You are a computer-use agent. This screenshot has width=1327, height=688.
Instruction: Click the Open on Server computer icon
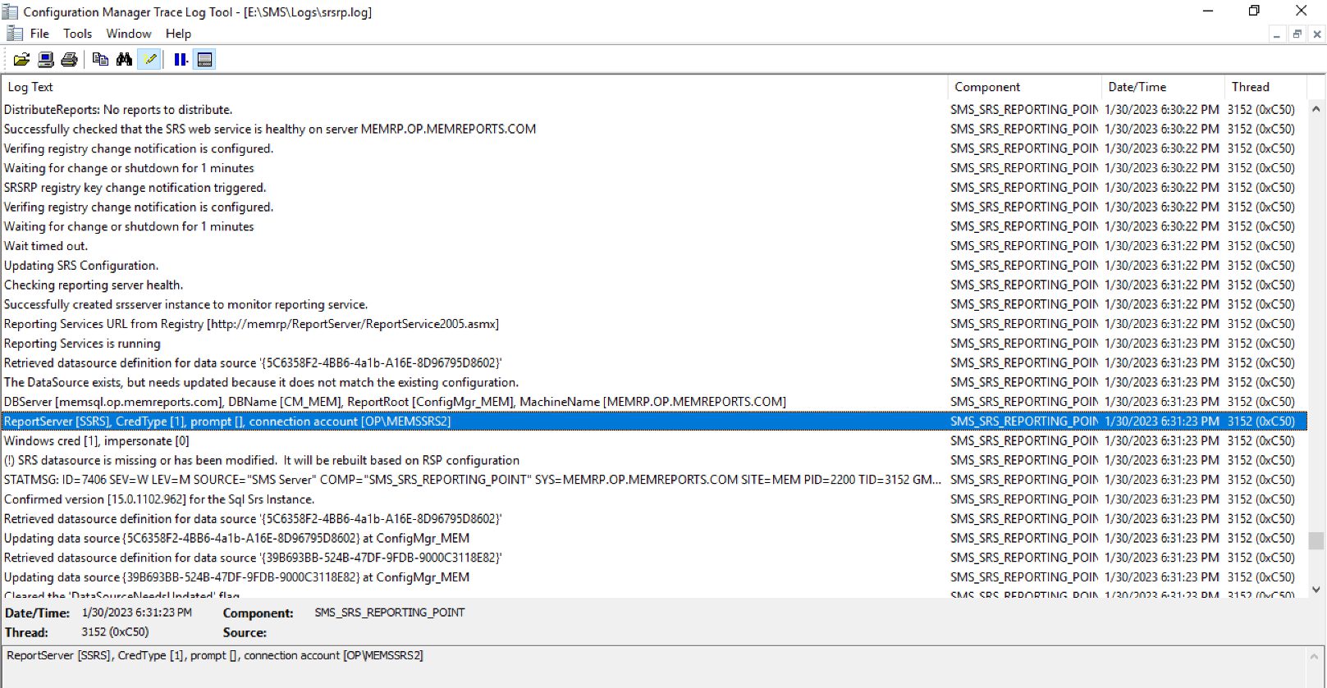(x=46, y=59)
